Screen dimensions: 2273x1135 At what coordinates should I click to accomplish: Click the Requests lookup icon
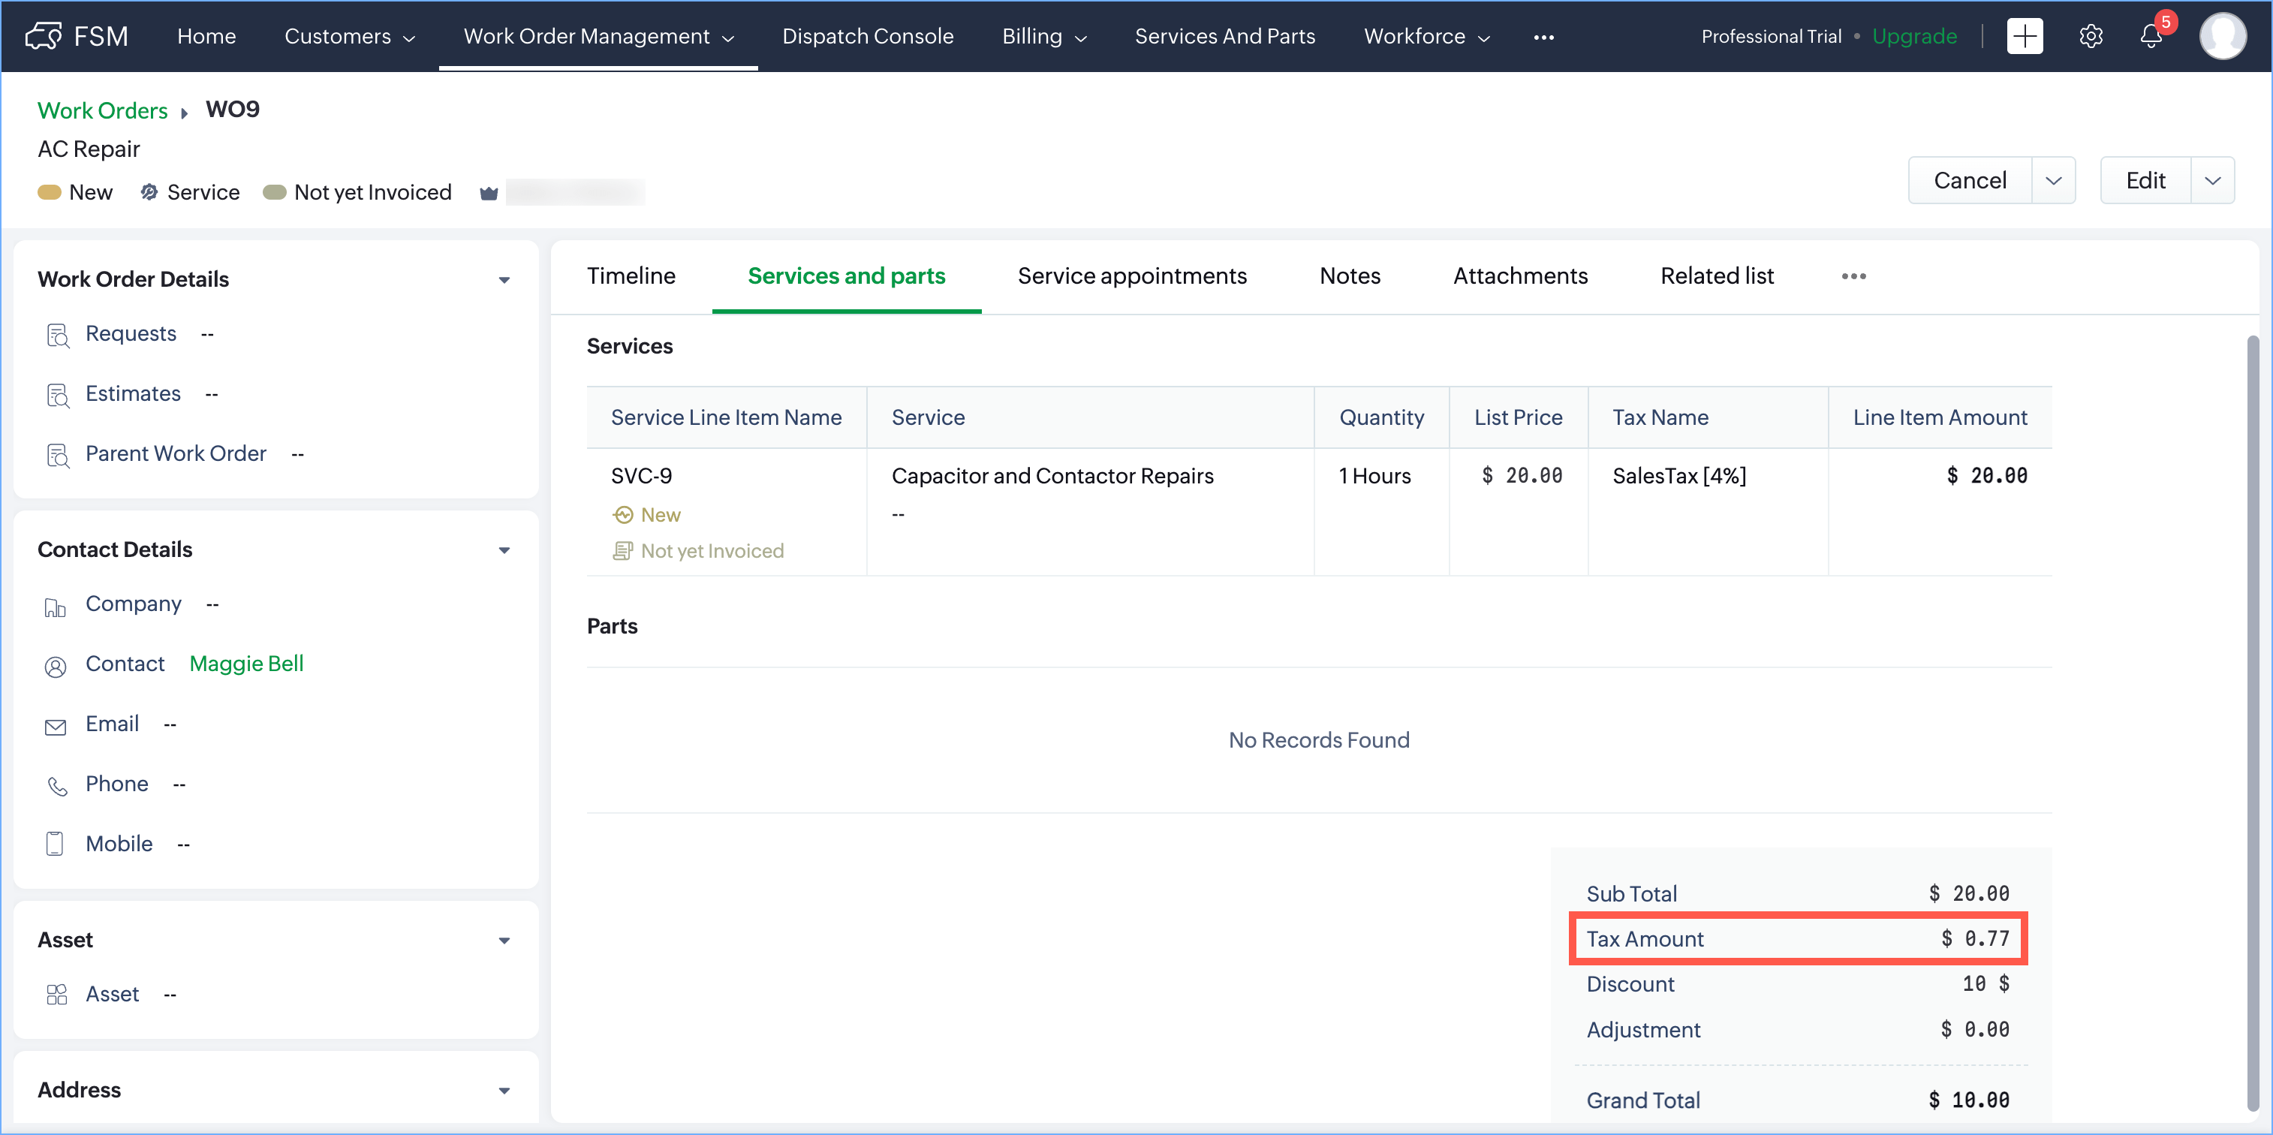[x=57, y=335]
